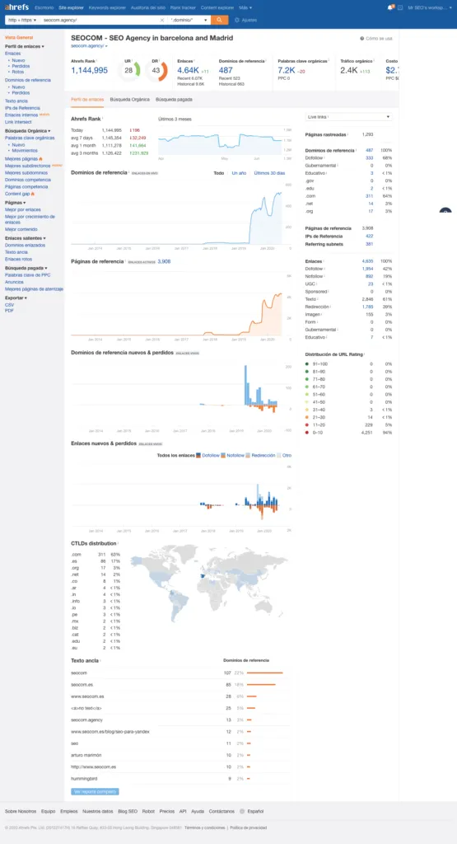
Task: Open Content explorer in top navigation
Action: pos(217,7)
